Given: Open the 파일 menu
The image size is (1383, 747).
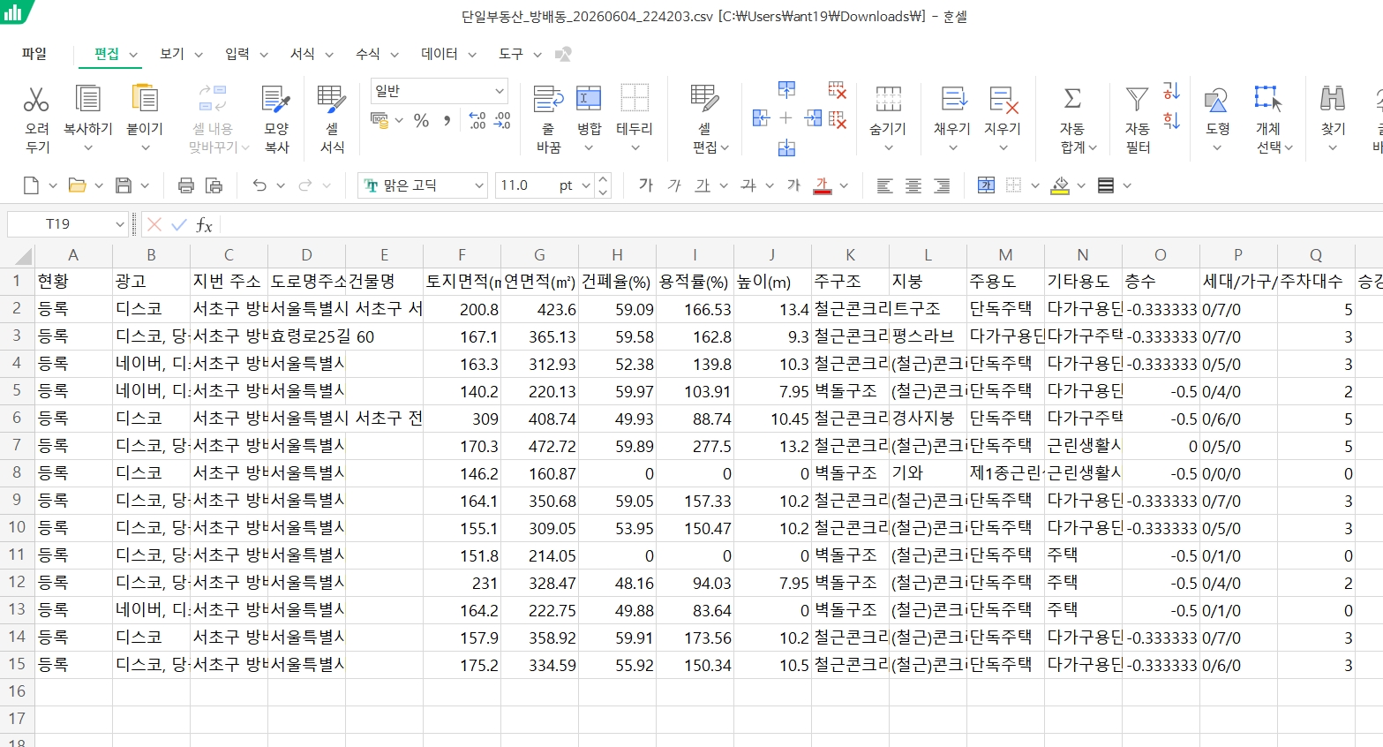Looking at the screenshot, I should [34, 54].
